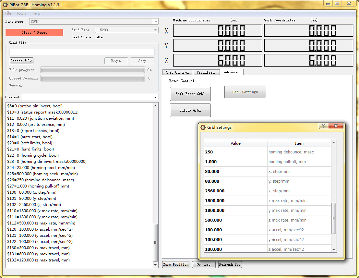Select value 100.000 for y accel
The width and height of the screenshot is (359, 278).
tap(235, 239)
